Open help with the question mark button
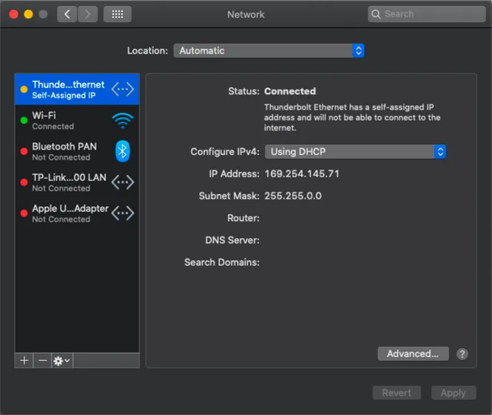 click(462, 354)
